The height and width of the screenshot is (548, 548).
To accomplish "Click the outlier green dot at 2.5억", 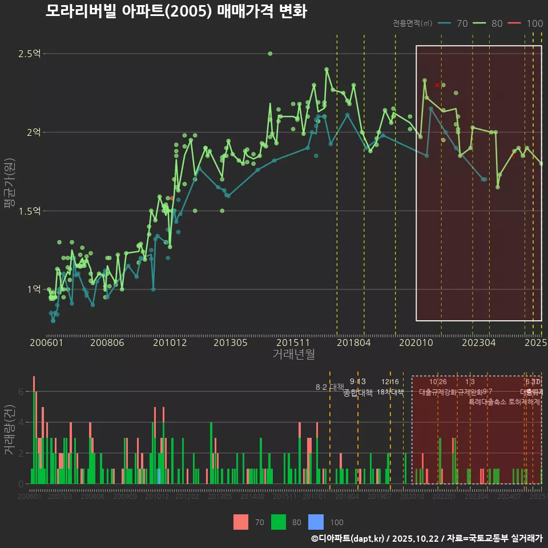I will 270,54.
